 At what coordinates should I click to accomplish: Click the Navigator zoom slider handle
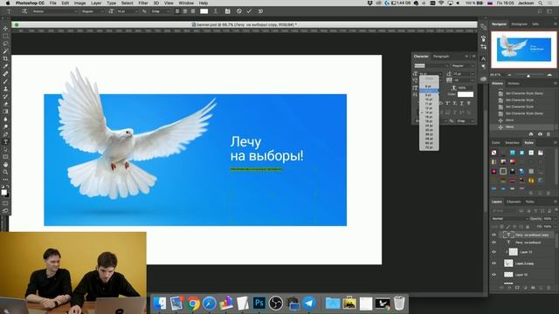(528, 75)
